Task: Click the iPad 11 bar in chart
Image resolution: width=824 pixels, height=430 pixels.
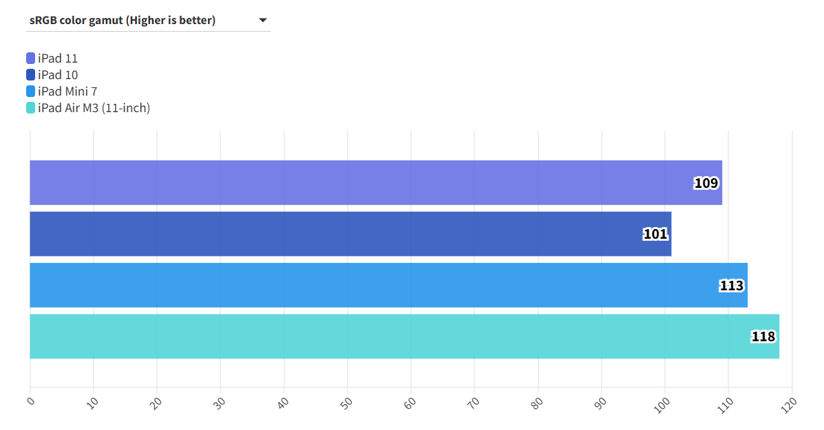Action: [344, 182]
